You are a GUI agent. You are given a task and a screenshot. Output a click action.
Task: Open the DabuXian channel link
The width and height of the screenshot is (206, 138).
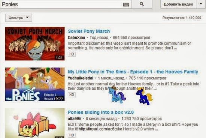76,37
